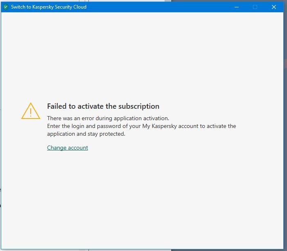Close the Switch to Kaspersky Security Cloud window

pyautogui.click(x=274, y=7)
